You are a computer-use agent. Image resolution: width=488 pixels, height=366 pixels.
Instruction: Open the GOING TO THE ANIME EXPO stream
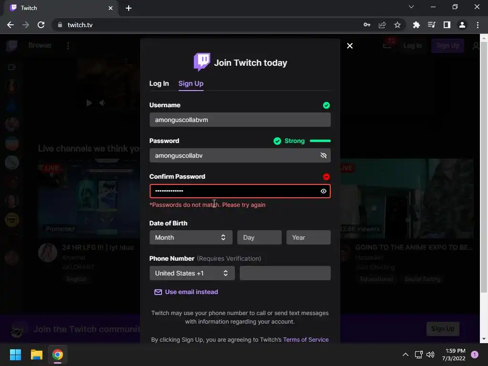point(414,247)
